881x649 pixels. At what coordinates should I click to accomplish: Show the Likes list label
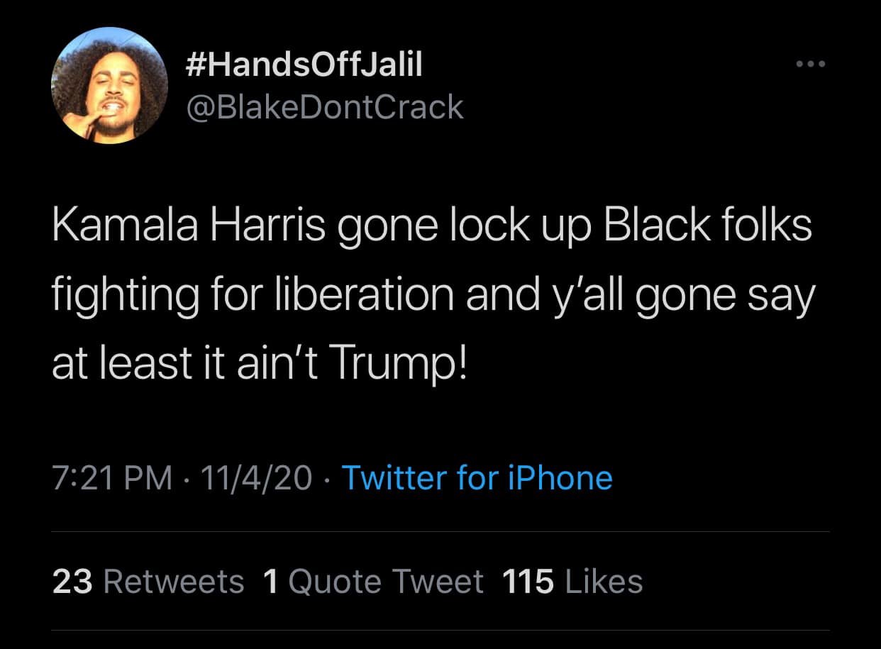click(604, 582)
